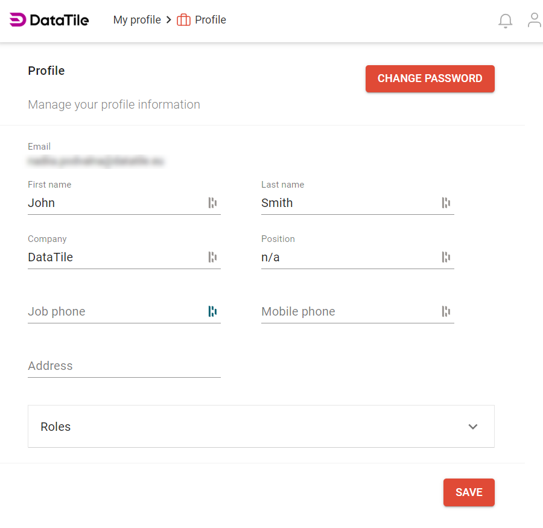Click the briefcase icon beside Profile

coord(183,20)
